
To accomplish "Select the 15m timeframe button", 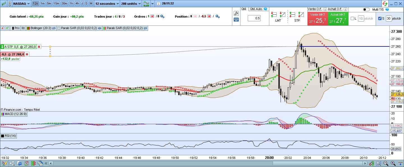I will click(x=56, y=4).
